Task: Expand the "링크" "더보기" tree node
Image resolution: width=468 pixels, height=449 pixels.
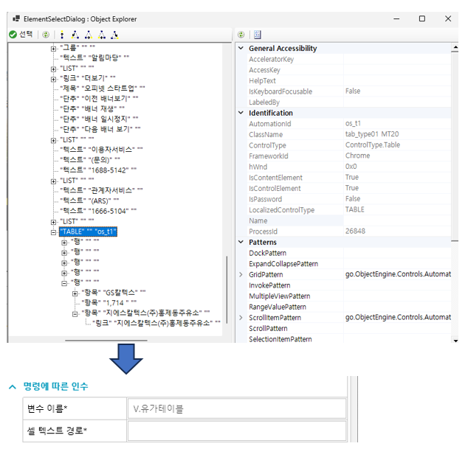Action: pyautogui.click(x=53, y=80)
